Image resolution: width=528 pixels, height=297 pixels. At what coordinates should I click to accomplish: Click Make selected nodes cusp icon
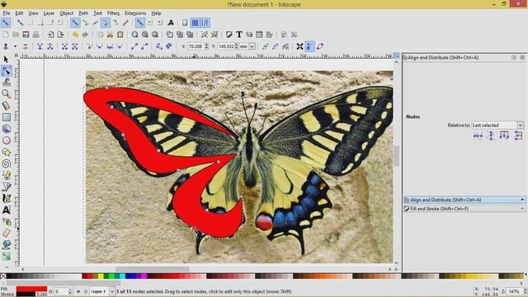point(89,46)
